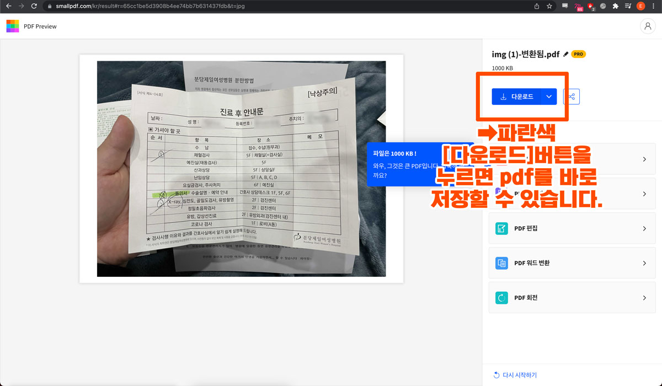
Task: Click the PDF 편집 teal edit icon
Action: point(501,229)
